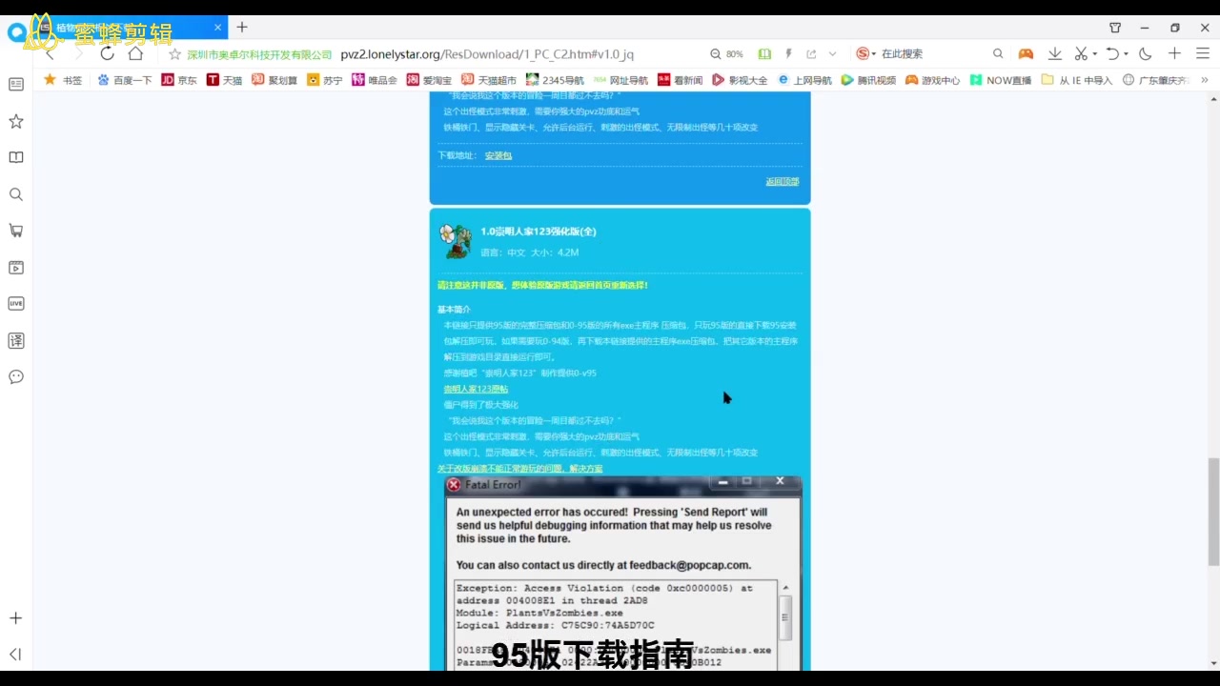Open the 看新闻 bookmark
Viewport: 1220px width, 686px height.
click(680, 80)
